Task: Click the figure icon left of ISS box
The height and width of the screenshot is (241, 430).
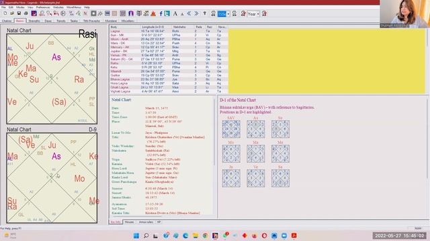Action: pyautogui.click(x=213, y=13)
